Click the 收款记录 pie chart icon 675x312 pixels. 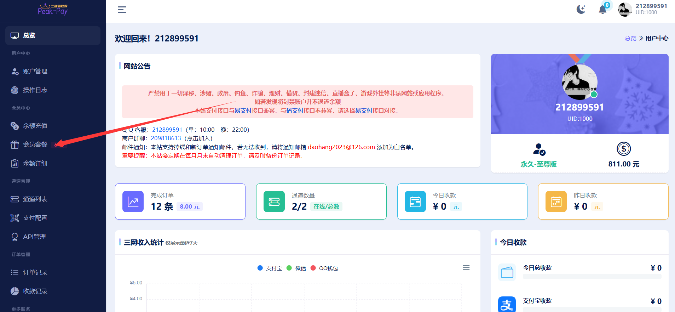(x=15, y=291)
